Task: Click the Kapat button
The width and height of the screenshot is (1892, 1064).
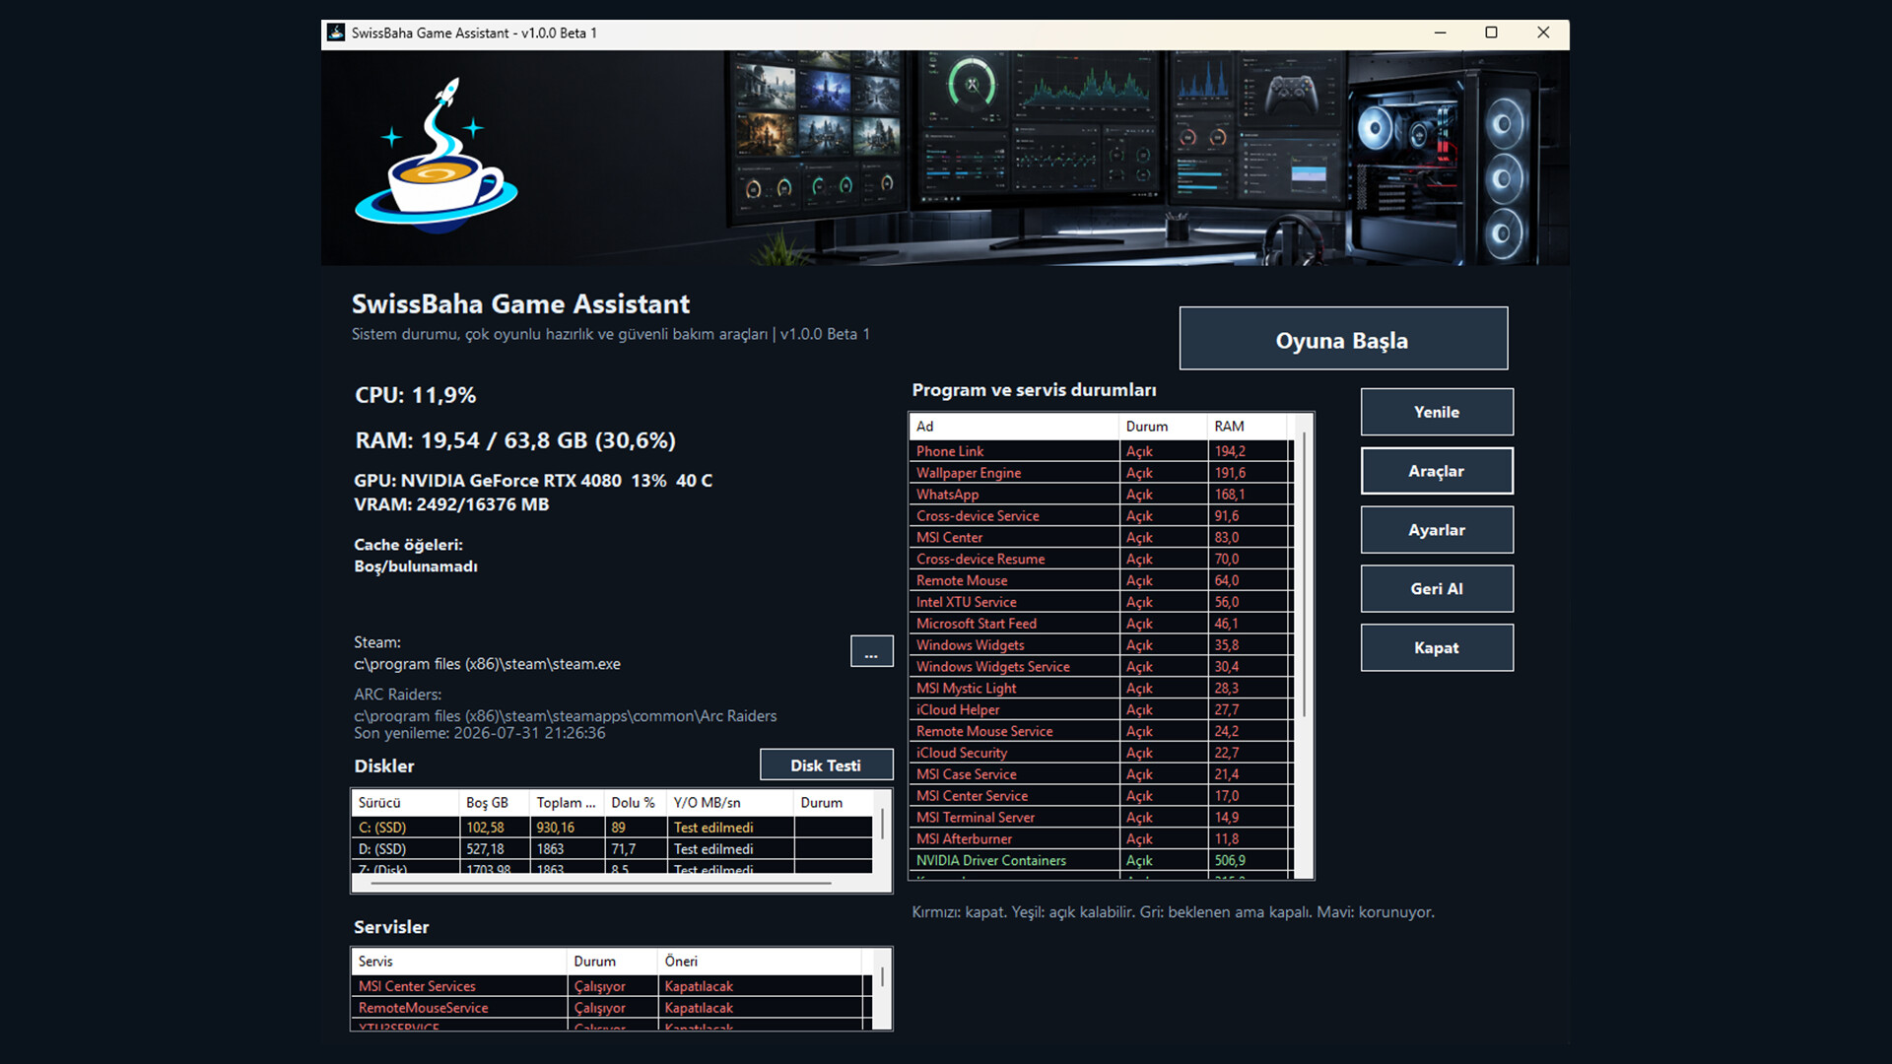Action: click(x=1437, y=648)
